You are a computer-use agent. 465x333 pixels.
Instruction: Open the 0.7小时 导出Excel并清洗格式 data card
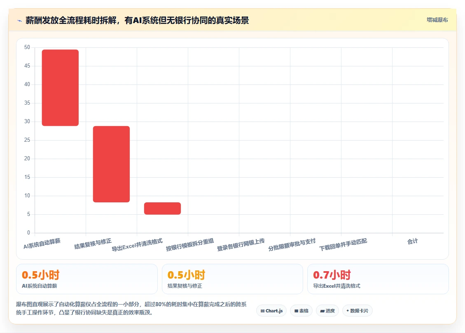(x=378, y=279)
